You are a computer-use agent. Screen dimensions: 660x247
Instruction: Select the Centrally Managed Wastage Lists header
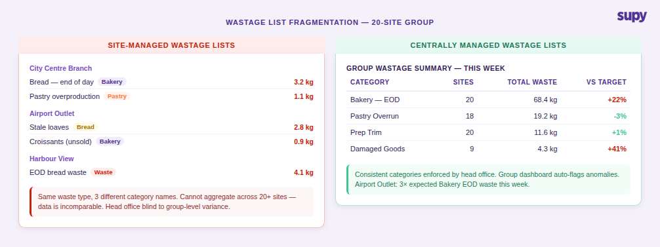point(488,45)
